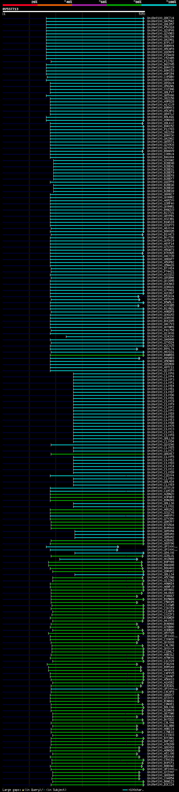
Task: Click the UniRef100_C1E0Y4 label
Action: coord(160,475)
